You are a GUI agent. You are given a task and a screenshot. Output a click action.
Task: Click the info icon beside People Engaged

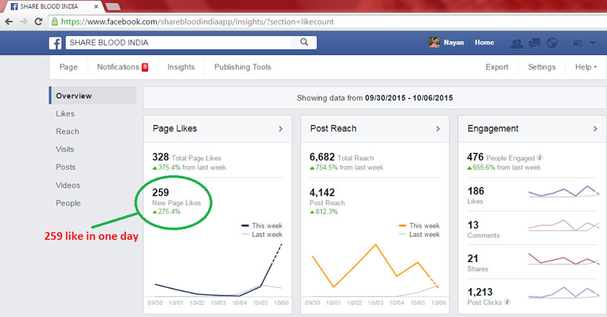[x=539, y=157]
